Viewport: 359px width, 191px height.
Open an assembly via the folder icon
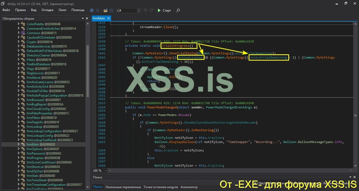(x=105, y=10)
